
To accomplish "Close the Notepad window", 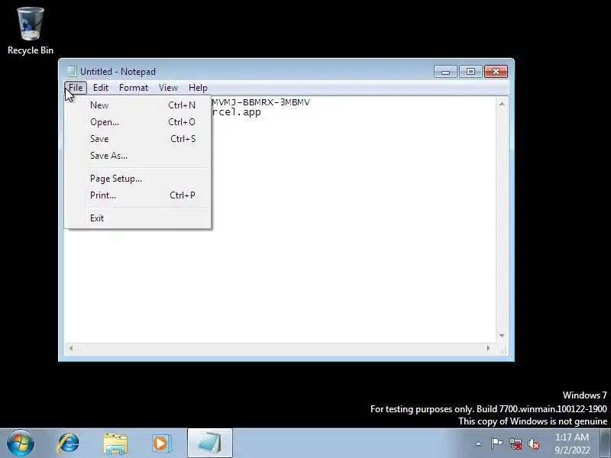I will point(496,72).
